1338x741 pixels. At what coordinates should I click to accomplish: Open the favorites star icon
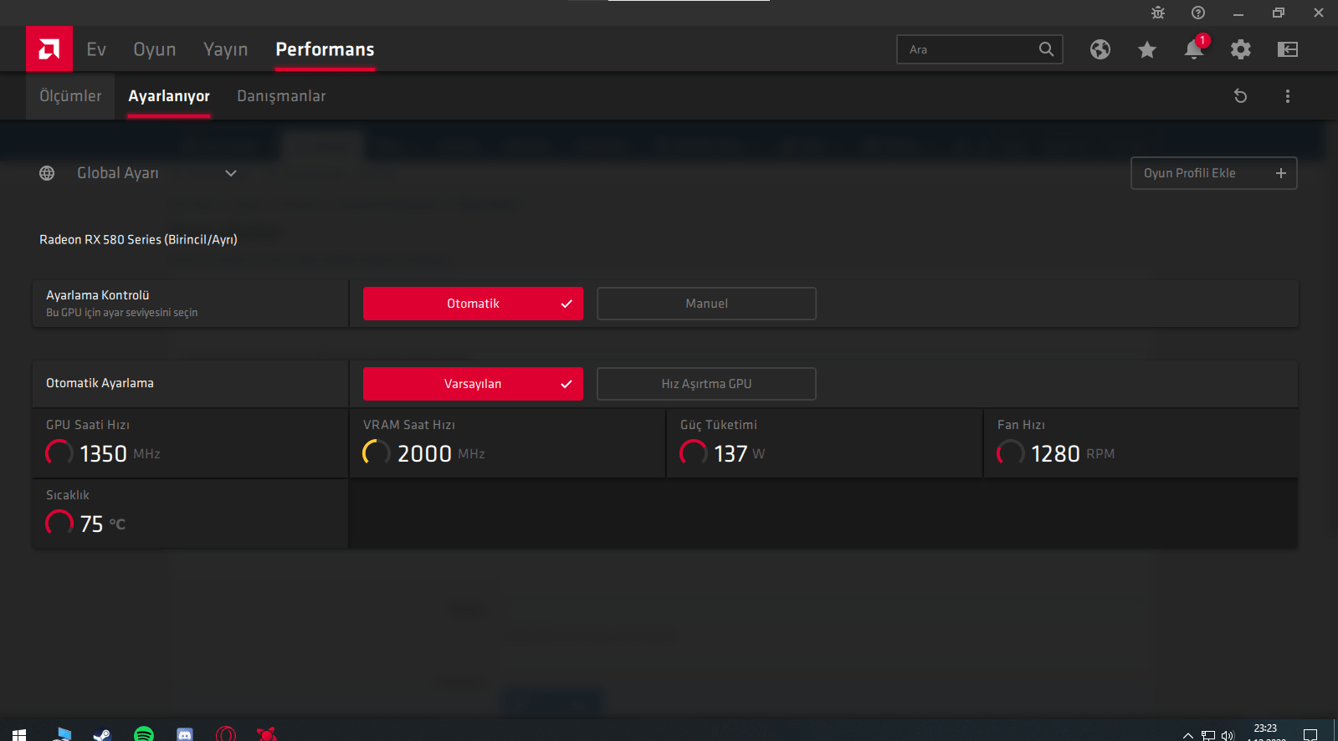point(1147,49)
